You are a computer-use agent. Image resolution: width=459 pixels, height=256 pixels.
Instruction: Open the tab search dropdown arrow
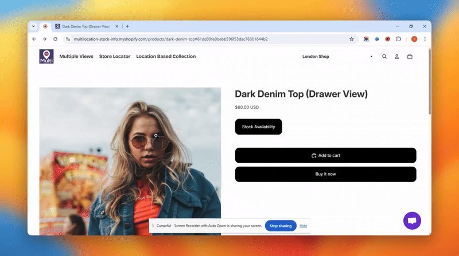(33, 26)
